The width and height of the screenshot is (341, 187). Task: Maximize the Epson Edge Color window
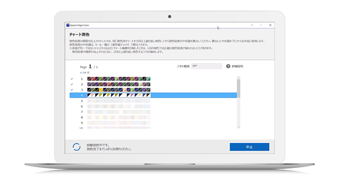(261, 25)
